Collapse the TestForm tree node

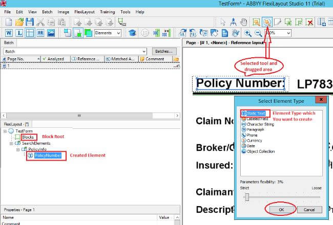[5, 131]
